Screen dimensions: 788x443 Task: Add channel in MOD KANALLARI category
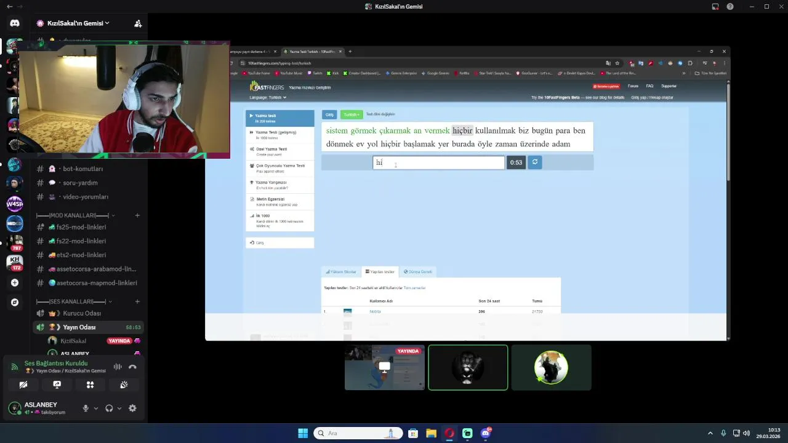click(137, 215)
